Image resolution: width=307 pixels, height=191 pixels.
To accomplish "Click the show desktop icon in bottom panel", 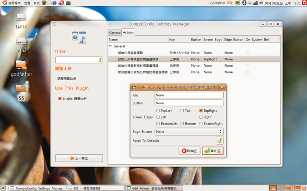I will click(3, 188).
